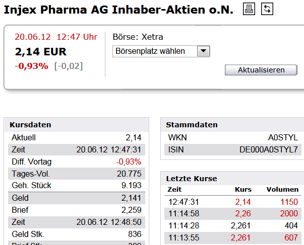Select the 11:14:58 trade row
Screen dimensions: 304x245
233,213
